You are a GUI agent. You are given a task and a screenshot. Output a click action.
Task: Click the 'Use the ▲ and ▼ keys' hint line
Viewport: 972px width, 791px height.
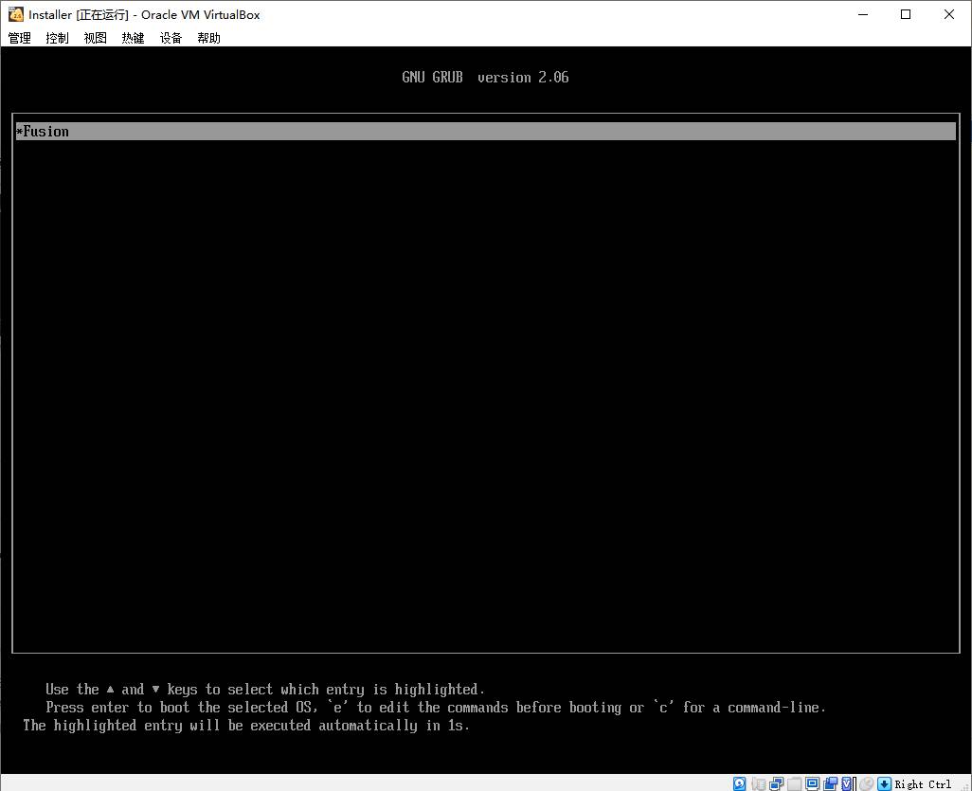coord(264,690)
